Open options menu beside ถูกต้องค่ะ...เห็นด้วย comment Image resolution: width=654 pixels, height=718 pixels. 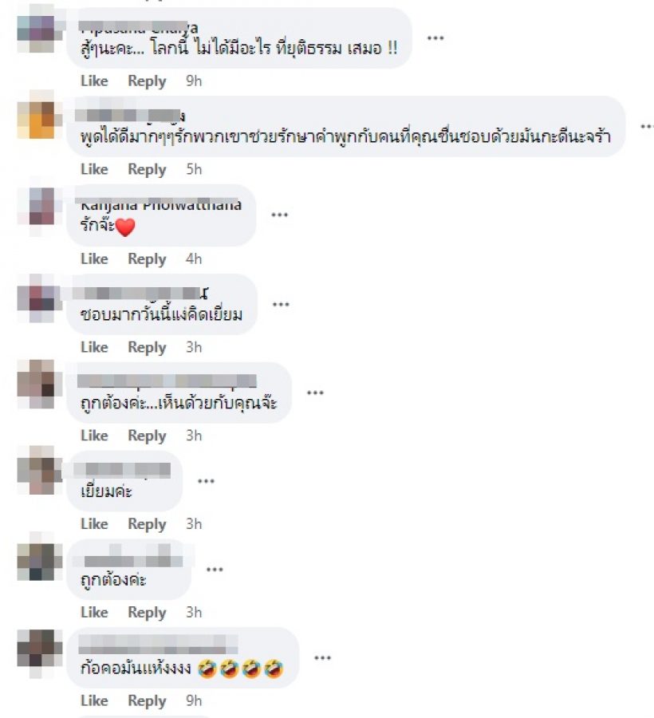[315, 393]
